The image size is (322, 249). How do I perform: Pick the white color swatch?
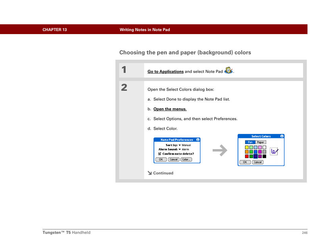pos(264,147)
